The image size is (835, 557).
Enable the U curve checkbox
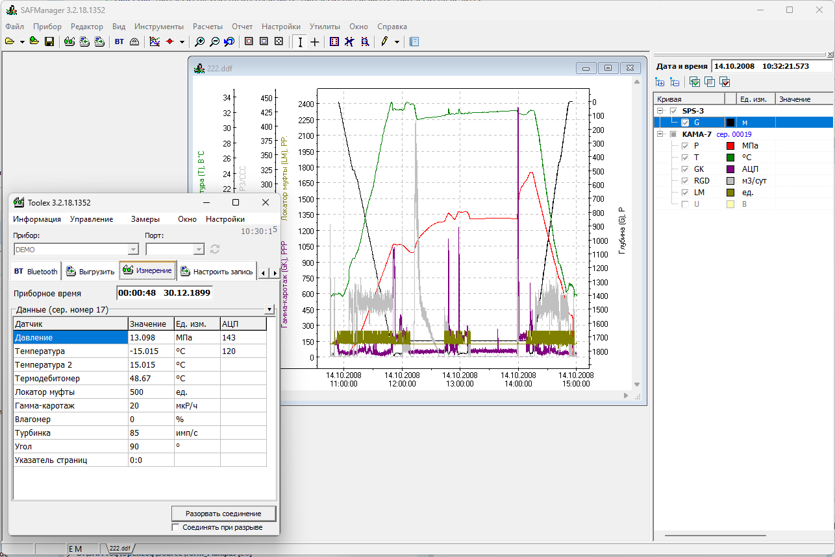[x=685, y=204]
